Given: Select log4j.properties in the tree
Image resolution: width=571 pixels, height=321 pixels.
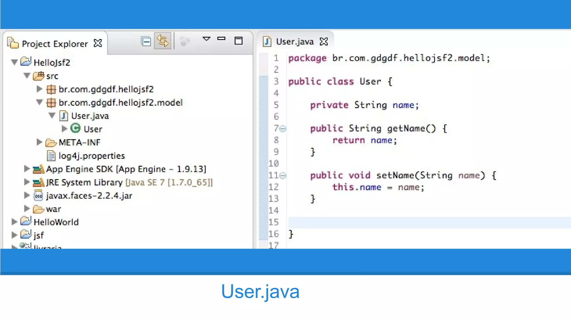Looking at the screenshot, I should click(92, 156).
